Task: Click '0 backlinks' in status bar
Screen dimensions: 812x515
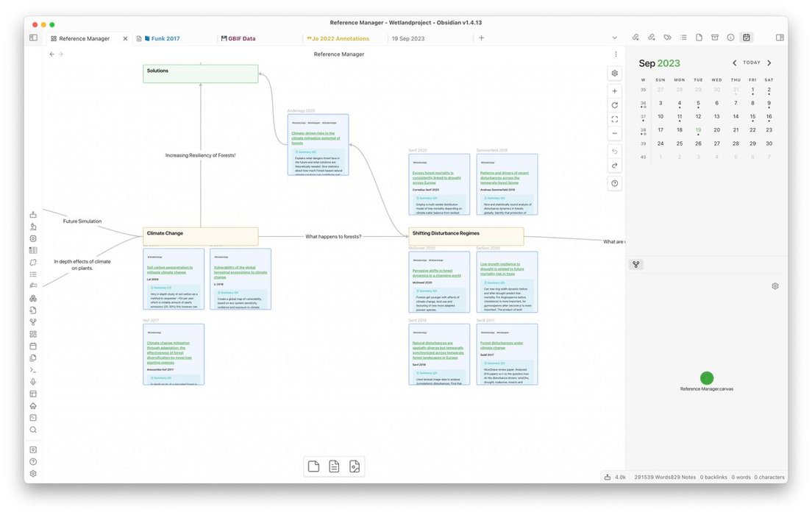Action: [x=713, y=477]
